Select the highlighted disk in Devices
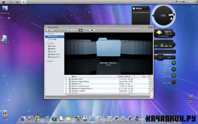This screenshot has width=198, height=124. point(54,36)
